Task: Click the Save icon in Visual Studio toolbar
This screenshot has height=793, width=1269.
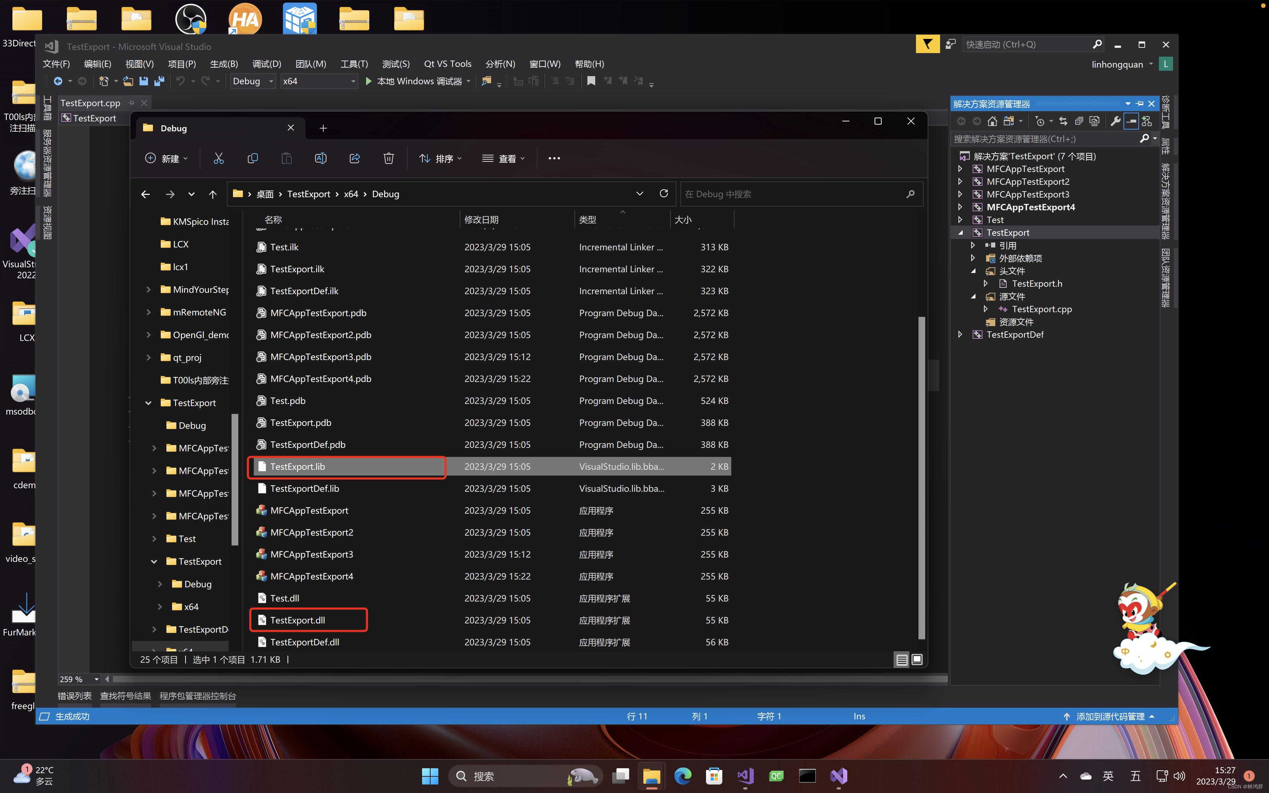Action: tap(144, 81)
